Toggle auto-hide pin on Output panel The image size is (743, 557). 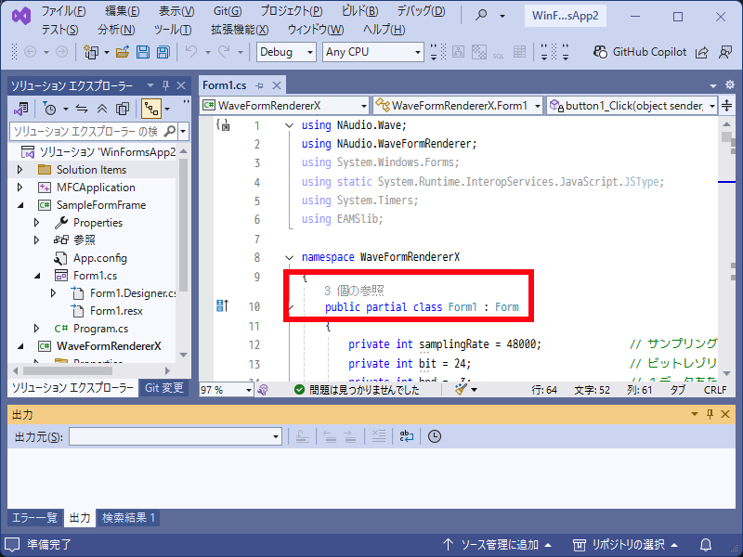coord(710,414)
